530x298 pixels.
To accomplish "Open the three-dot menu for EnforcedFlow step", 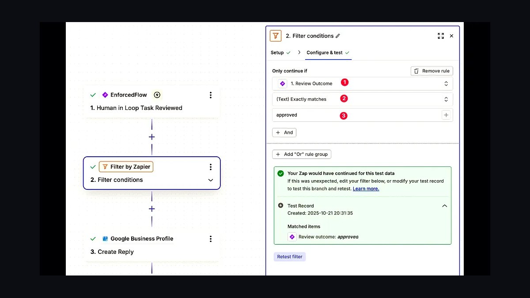I will click(x=211, y=95).
